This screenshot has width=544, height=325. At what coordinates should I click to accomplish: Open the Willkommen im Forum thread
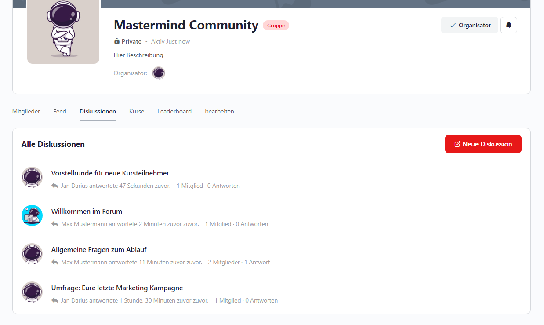(x=87, y=212)
